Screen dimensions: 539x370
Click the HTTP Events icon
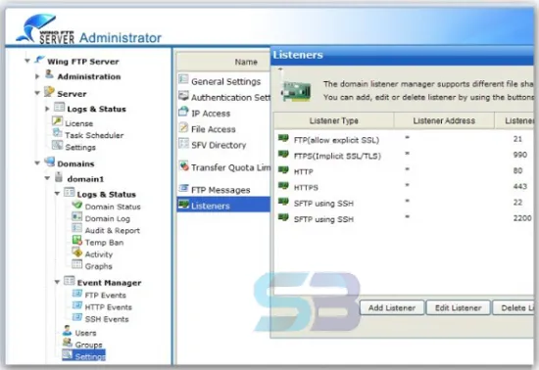point(77,305)
